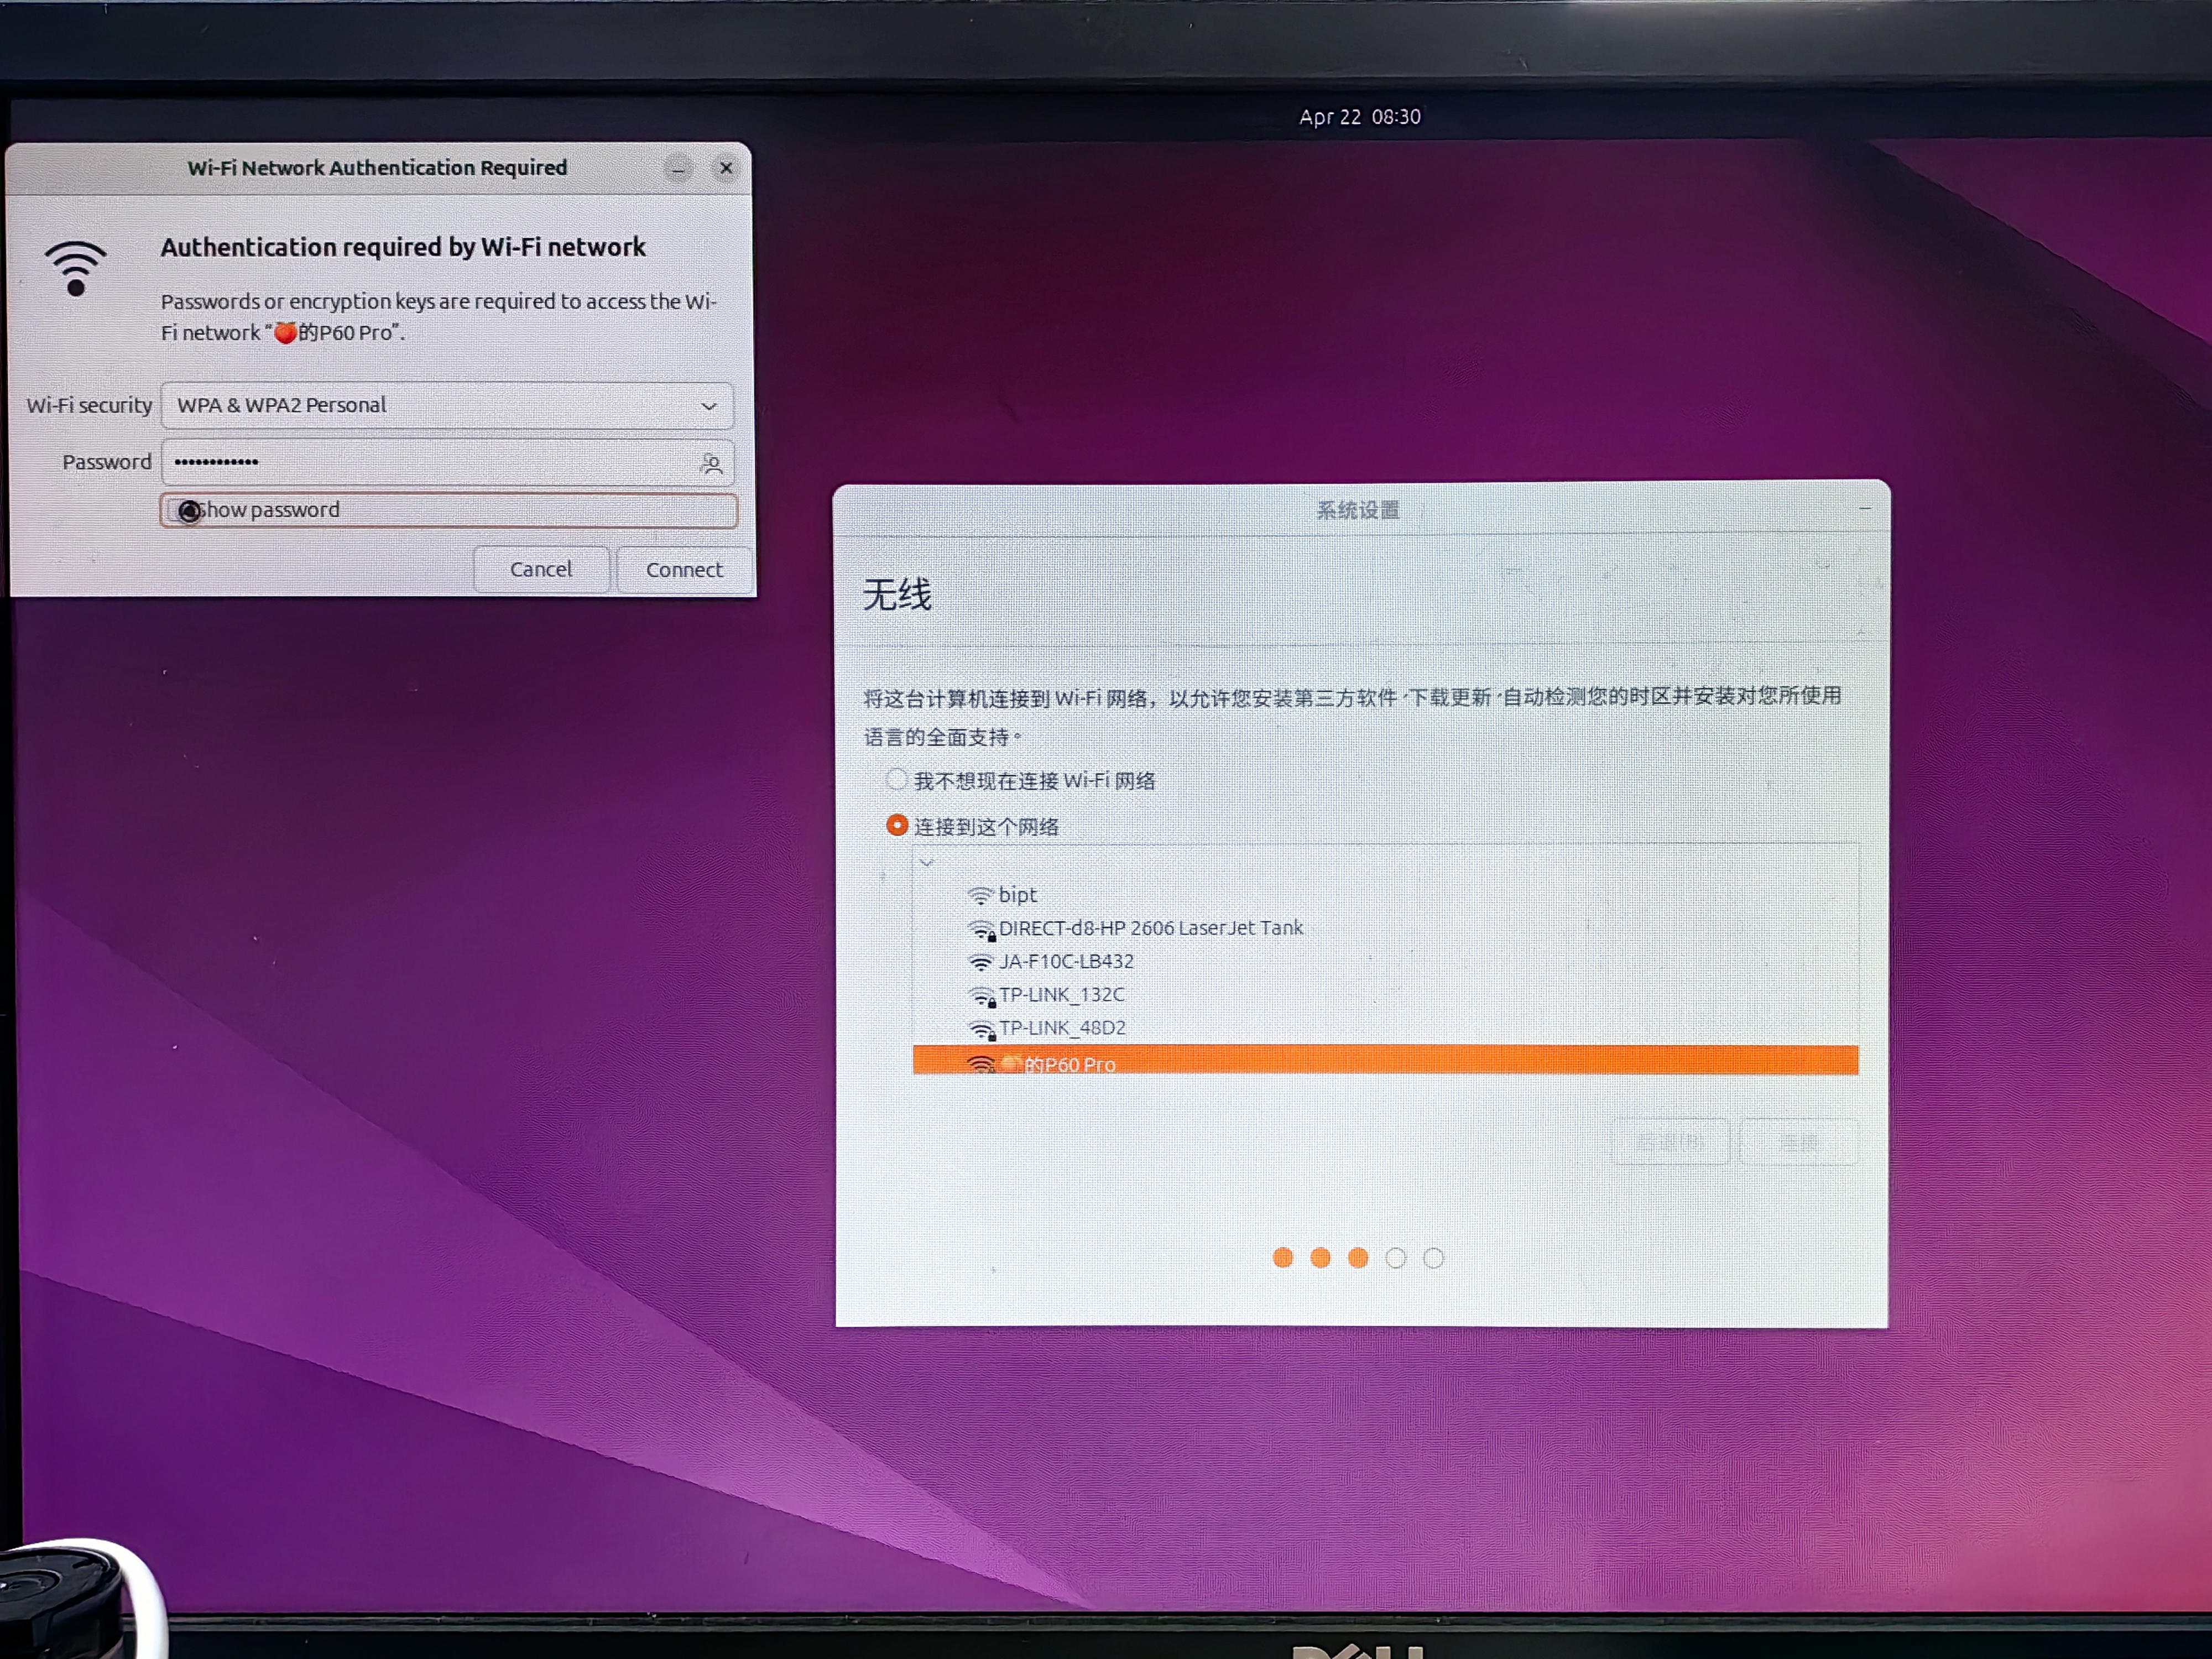The image size is (2212, 1659).
Task: Click the fourth page progress dot
Action: 1396,1258
